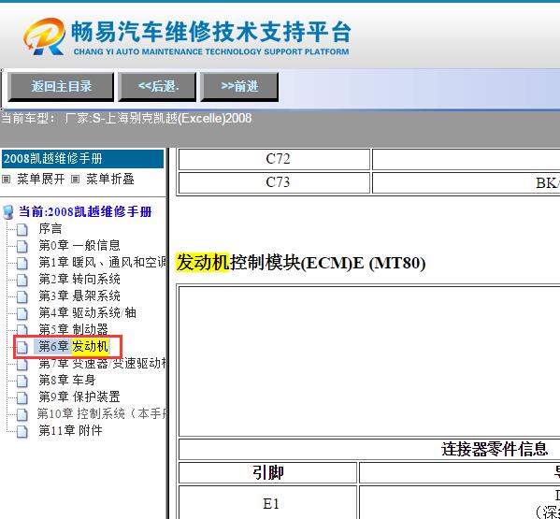Open 第2章 转向系统

pyautogui.click(x=79, y=279)
